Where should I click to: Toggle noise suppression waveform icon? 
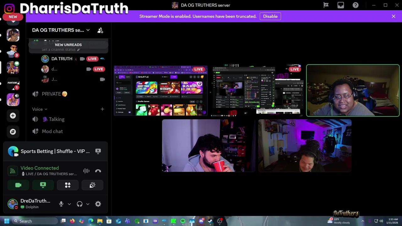(86, 171)
